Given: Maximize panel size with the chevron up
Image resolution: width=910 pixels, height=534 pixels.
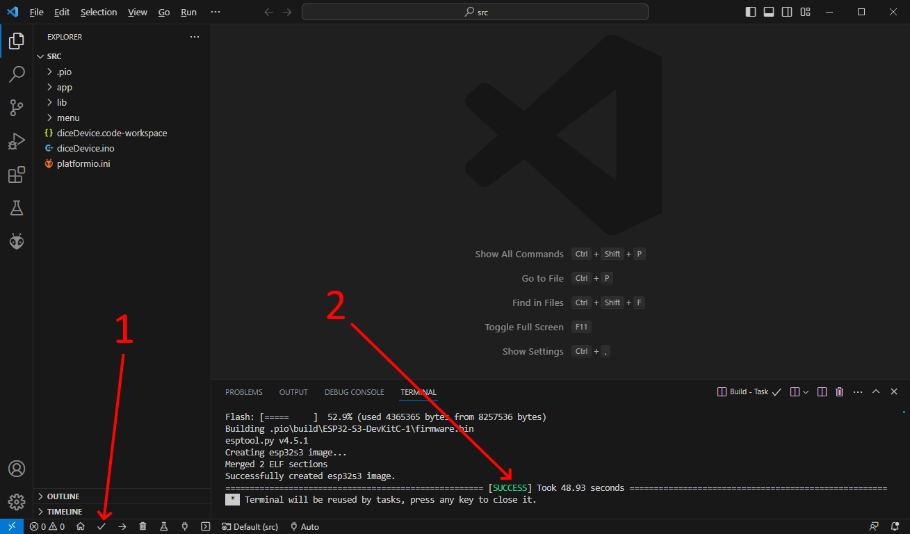Looking at the screenshot, I should click(876, 392).
